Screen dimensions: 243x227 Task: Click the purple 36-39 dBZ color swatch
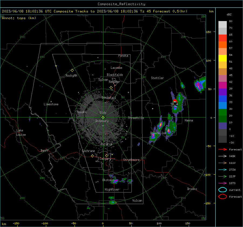pyautogui.click(x=222, y=92)
